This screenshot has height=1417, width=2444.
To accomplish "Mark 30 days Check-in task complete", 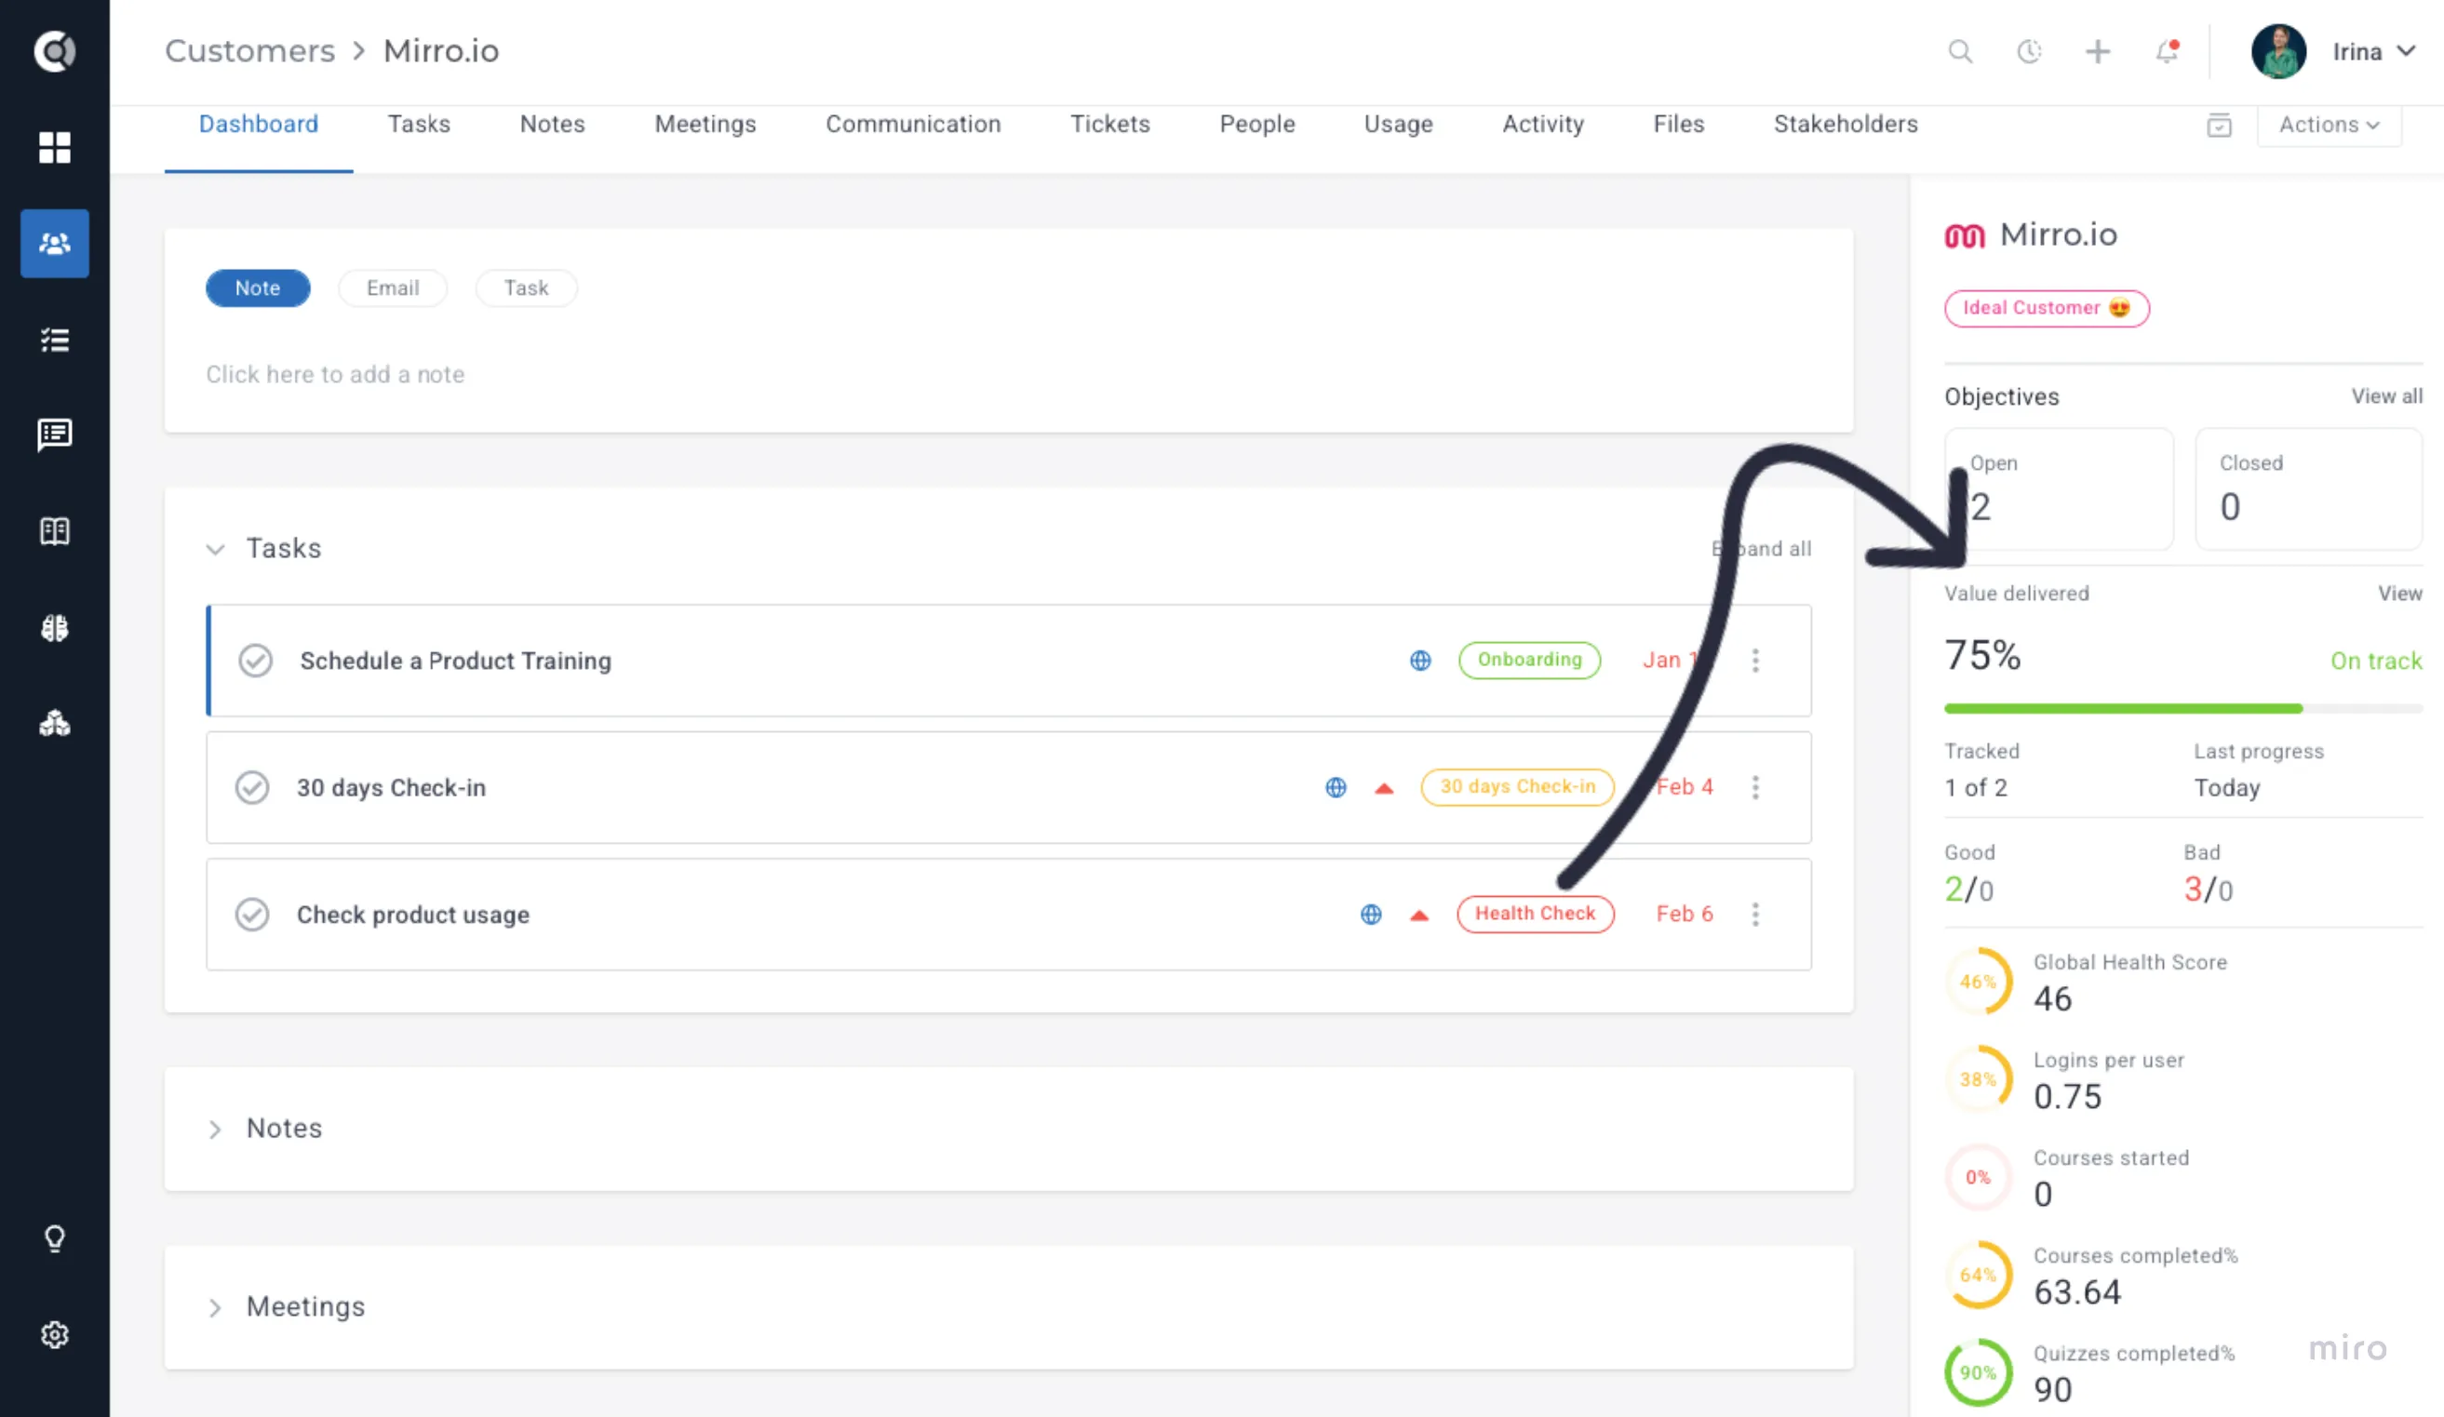I will click(x=252, y=787).
